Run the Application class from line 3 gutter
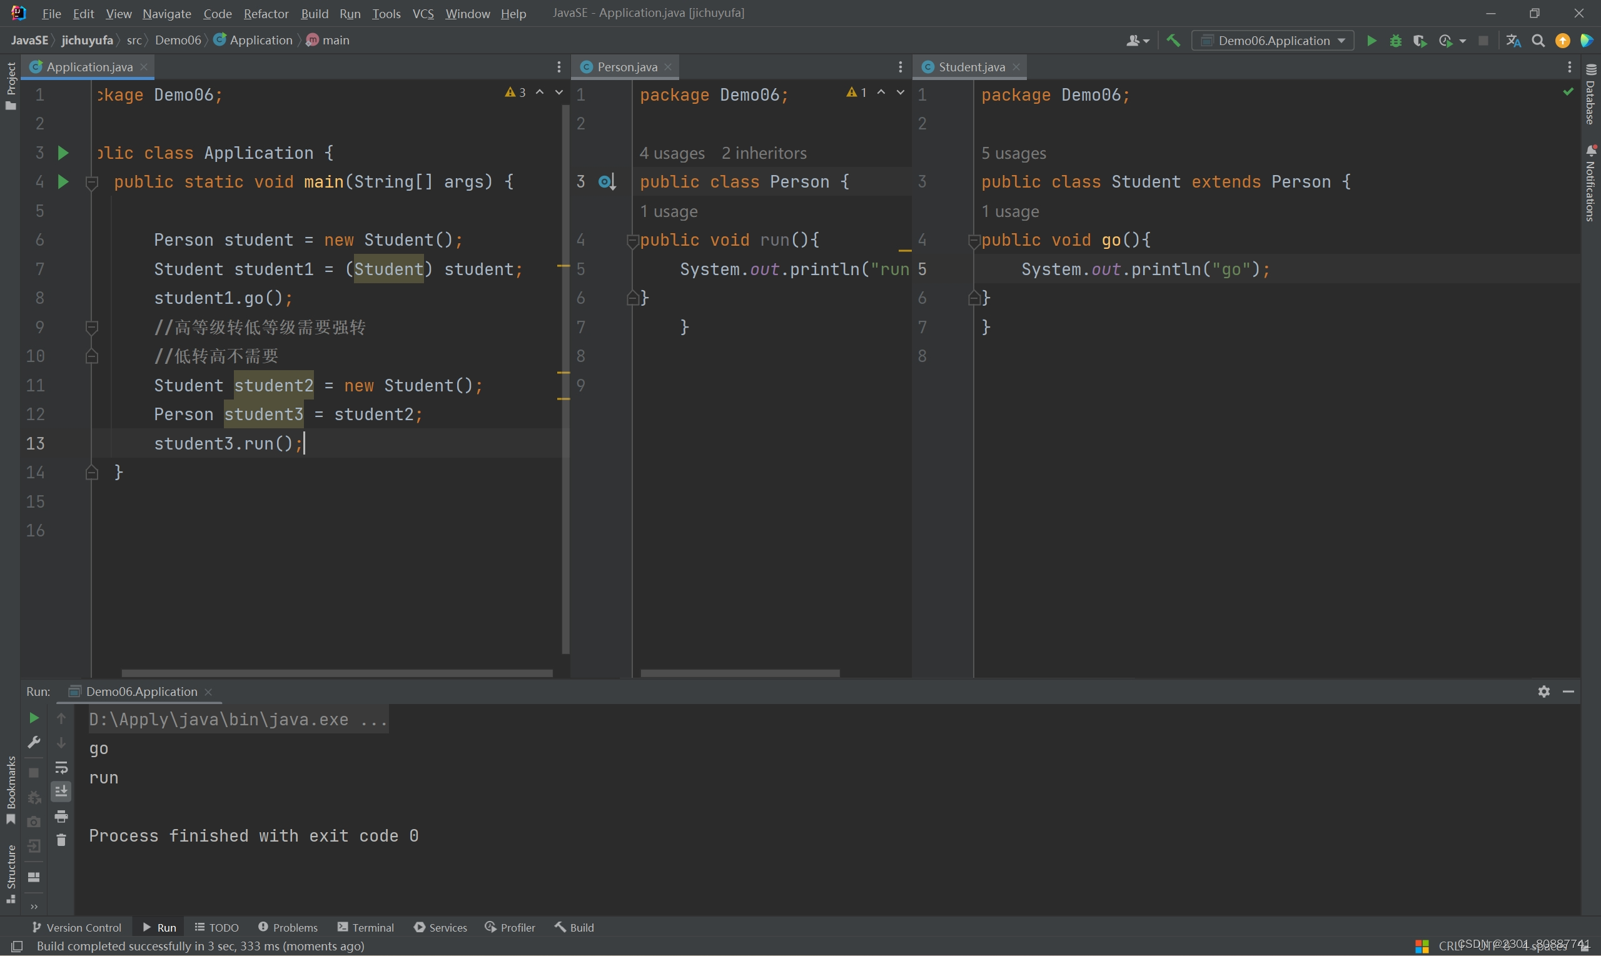The image size is (1601, 956). pos(63,153)
